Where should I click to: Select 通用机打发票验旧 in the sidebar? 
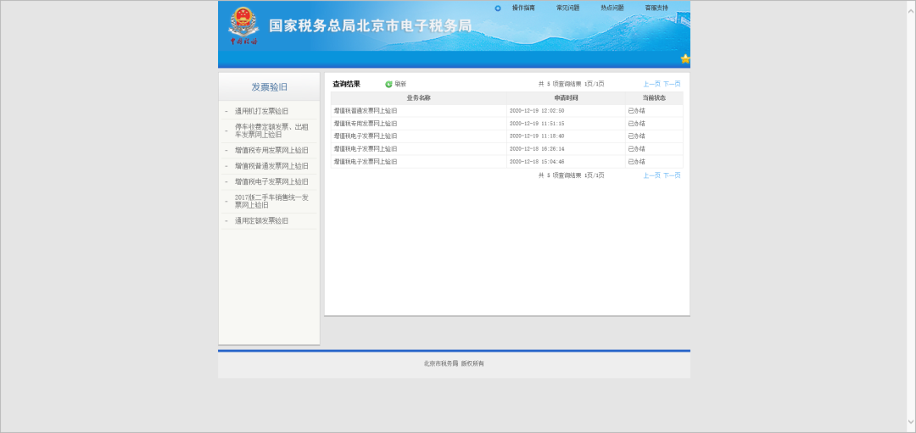pyautogui.click(x=261, y=111)
